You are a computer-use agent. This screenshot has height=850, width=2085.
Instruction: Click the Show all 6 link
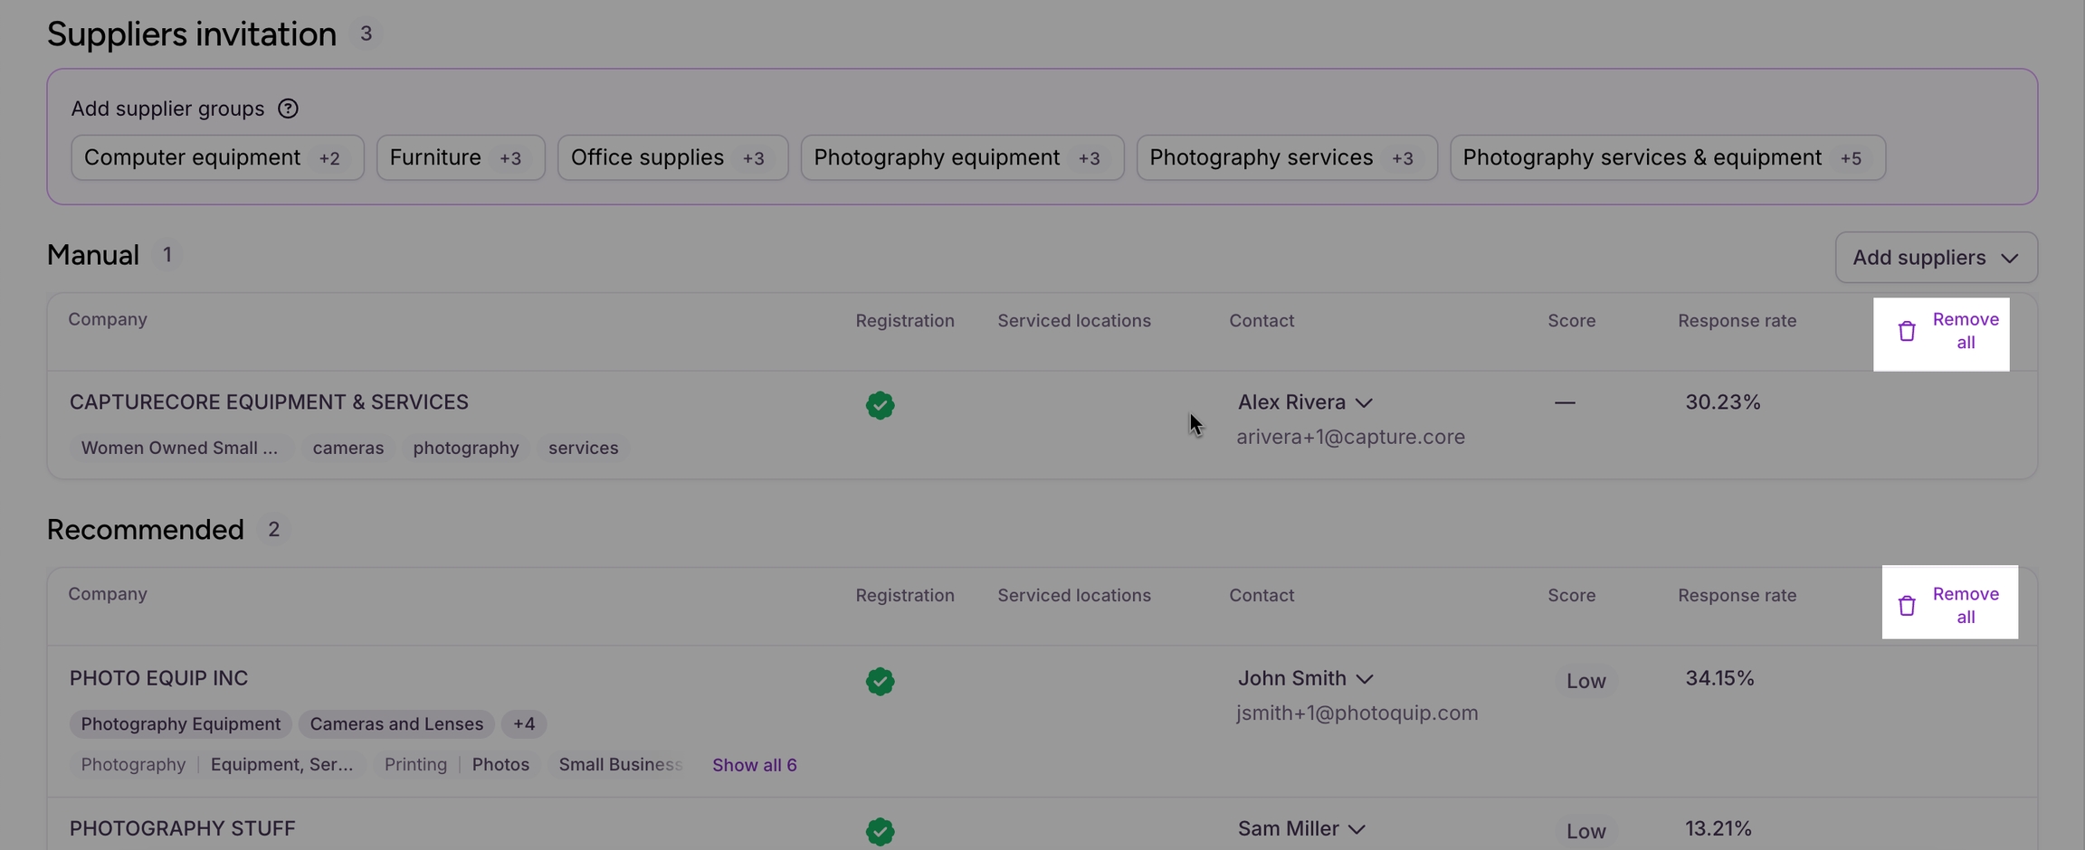coord(754,765)
